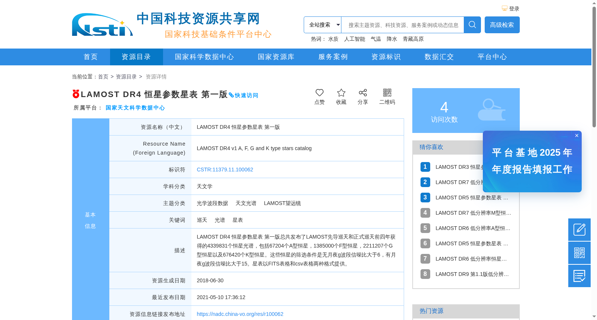Image resolution: width=597 pixels, height=320 pixels.
Task: Open 高级检索 advanced search
Action: [502, 25]
